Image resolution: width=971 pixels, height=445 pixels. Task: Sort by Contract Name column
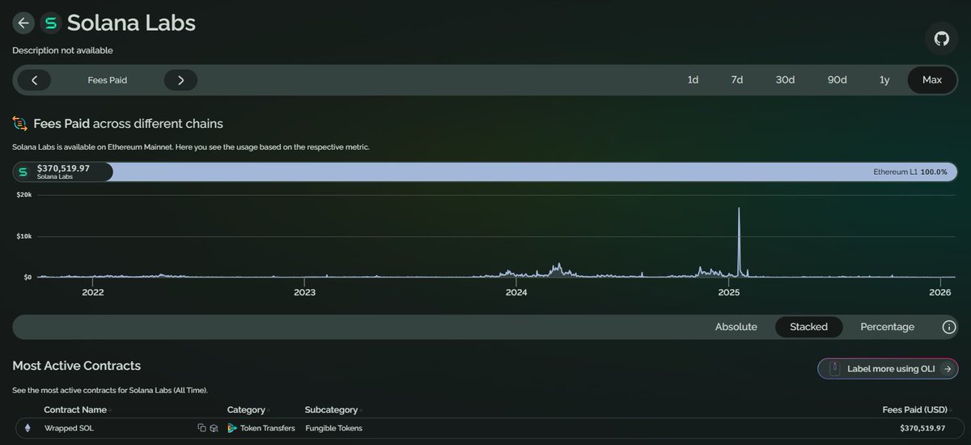[x=75, y=410]
